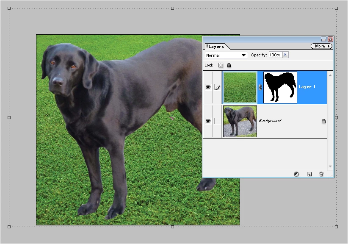Toggle the link box on Background layer
The height and width of the screenshot is (244, 348).
(218, 121)
